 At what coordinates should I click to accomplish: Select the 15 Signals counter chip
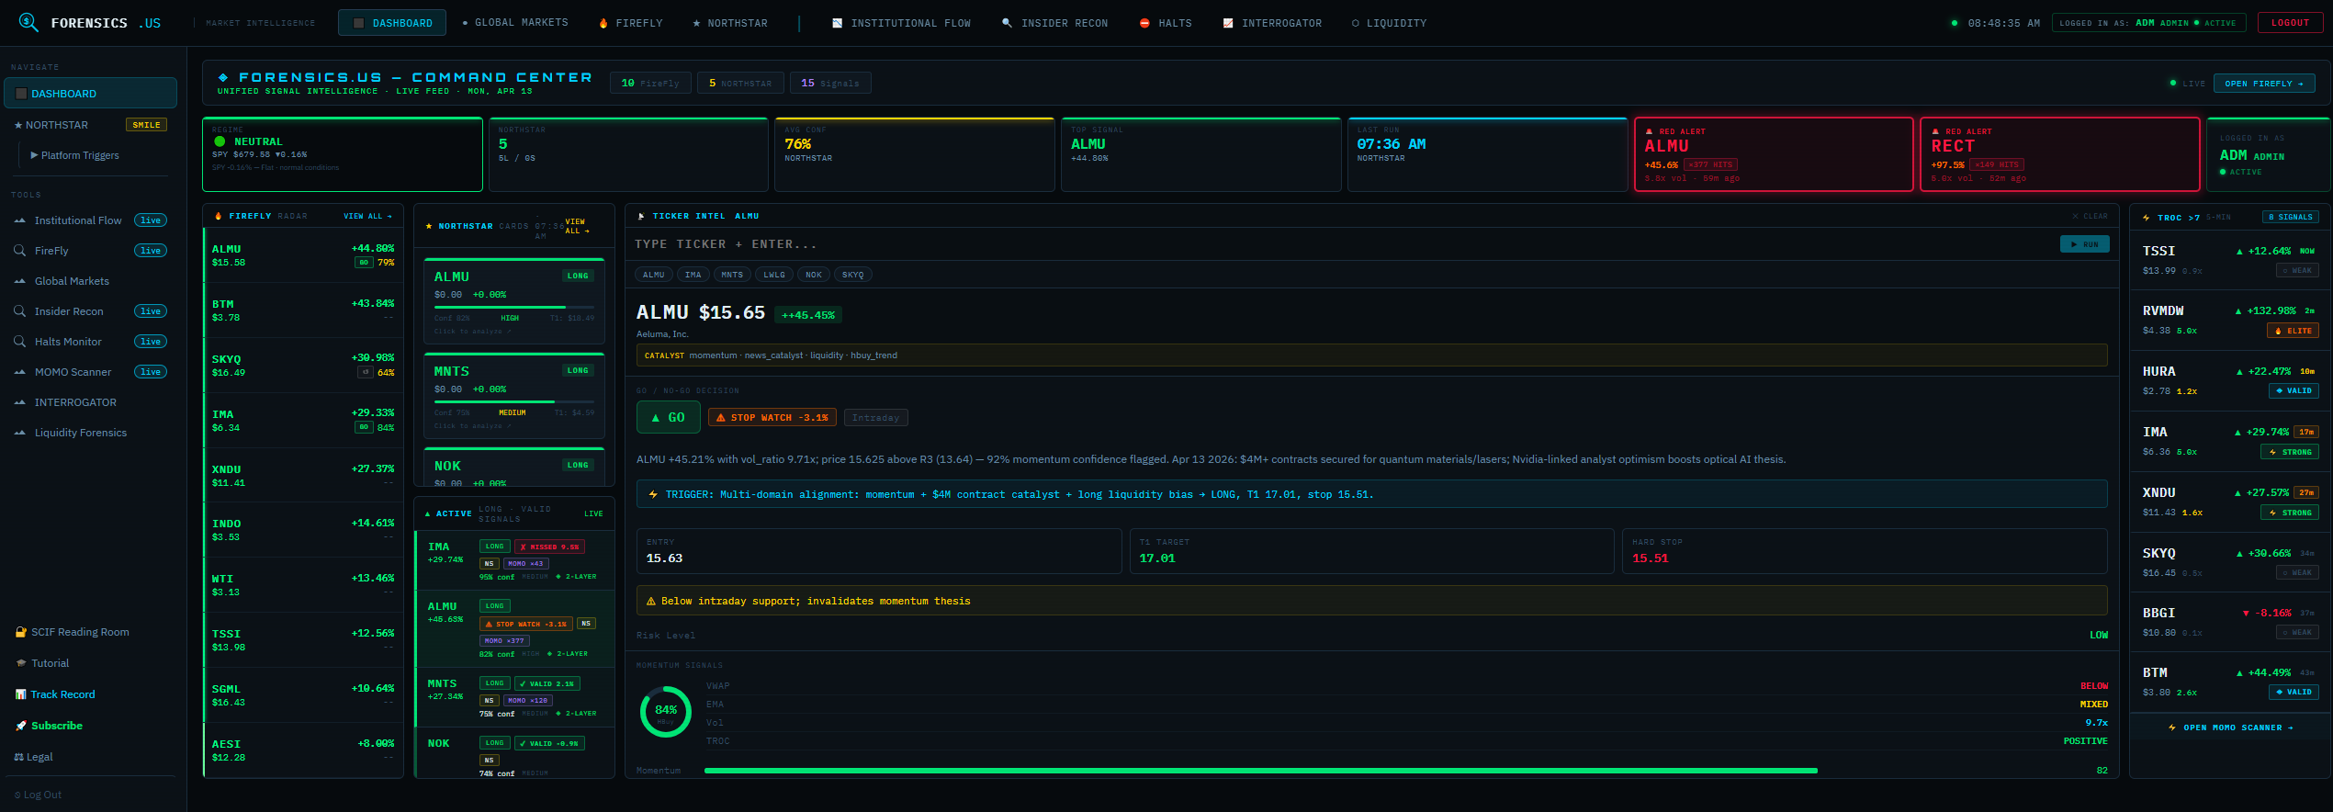[x=830, y=84]
